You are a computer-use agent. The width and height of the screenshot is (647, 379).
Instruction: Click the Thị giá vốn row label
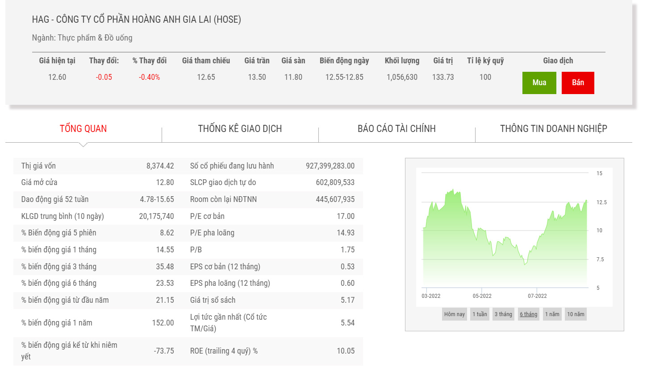tap(38, 166)
